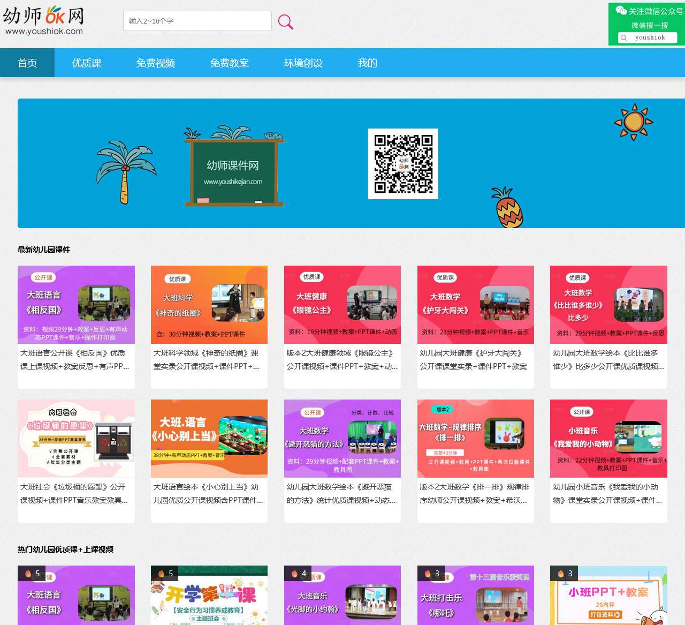Focus the search input field

[x=197, y=21]
